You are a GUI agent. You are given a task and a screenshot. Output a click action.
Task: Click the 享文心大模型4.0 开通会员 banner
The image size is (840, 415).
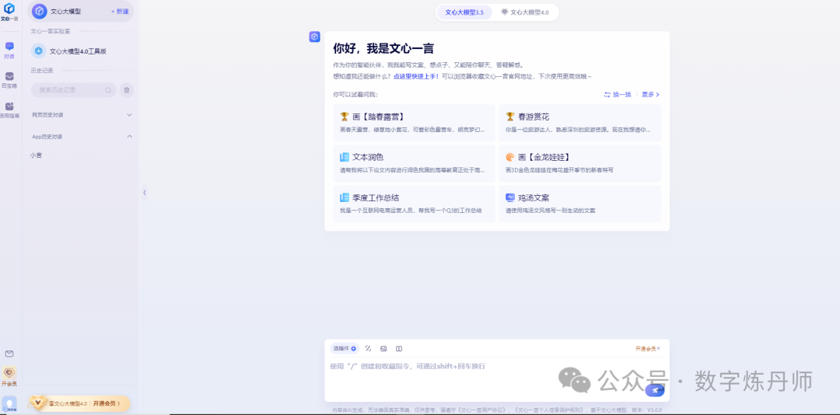(x=79, y=404)
